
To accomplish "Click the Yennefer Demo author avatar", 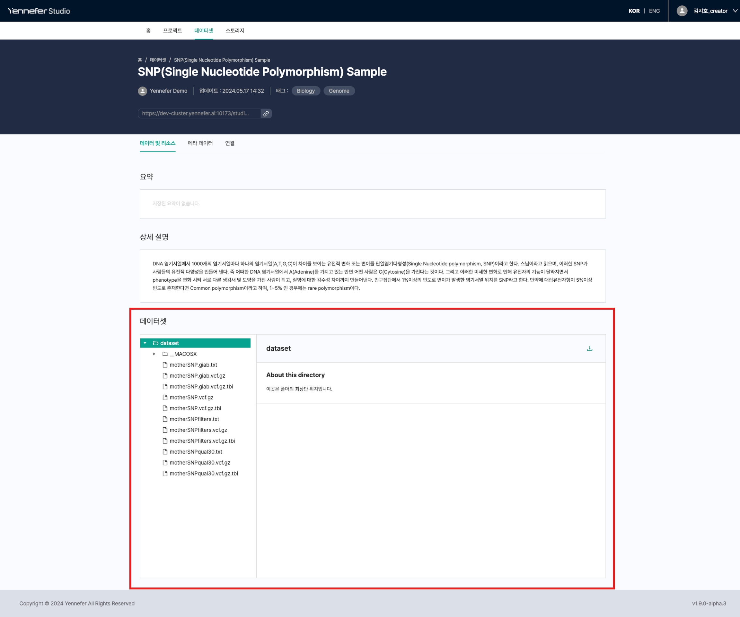I will click(142, 91).
